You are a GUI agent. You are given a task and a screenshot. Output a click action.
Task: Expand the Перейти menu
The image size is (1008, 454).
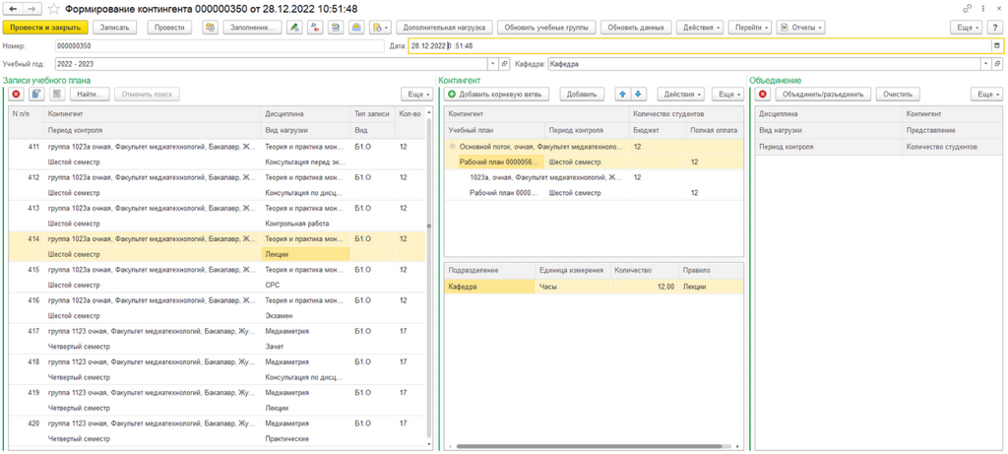coord(751,28)
